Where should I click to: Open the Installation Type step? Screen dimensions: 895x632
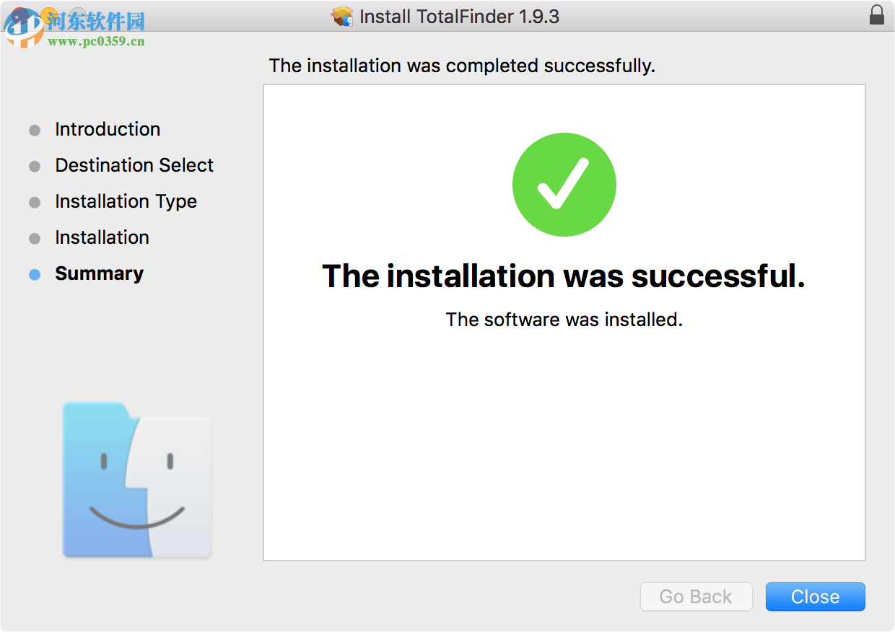coord(126,201)
